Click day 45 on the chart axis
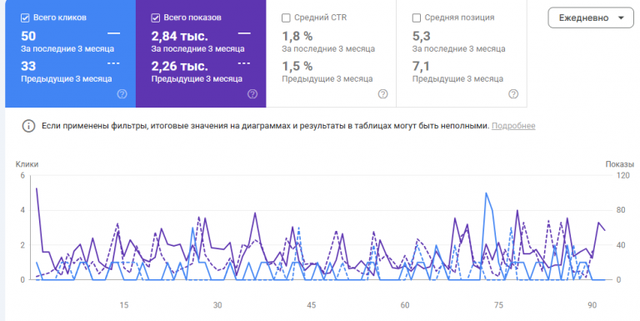This screenshot has height=321, width=640. [311, 305]
